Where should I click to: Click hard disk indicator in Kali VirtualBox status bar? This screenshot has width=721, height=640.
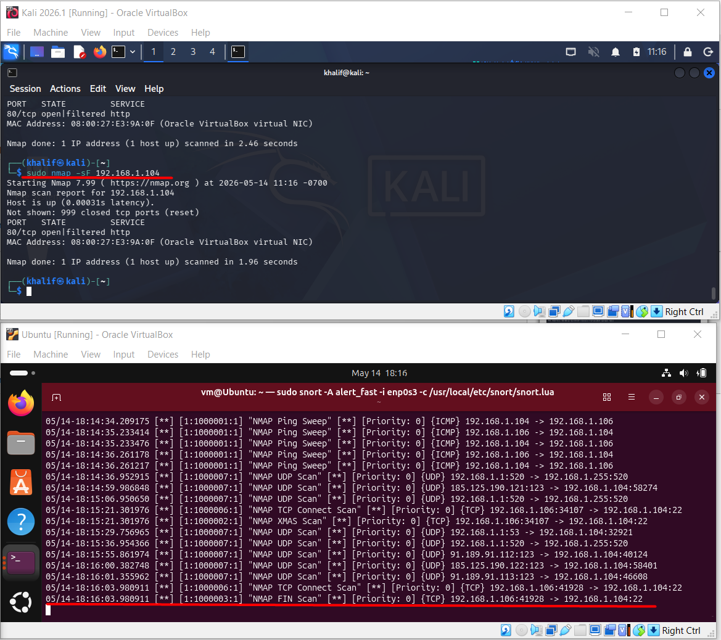509,311
